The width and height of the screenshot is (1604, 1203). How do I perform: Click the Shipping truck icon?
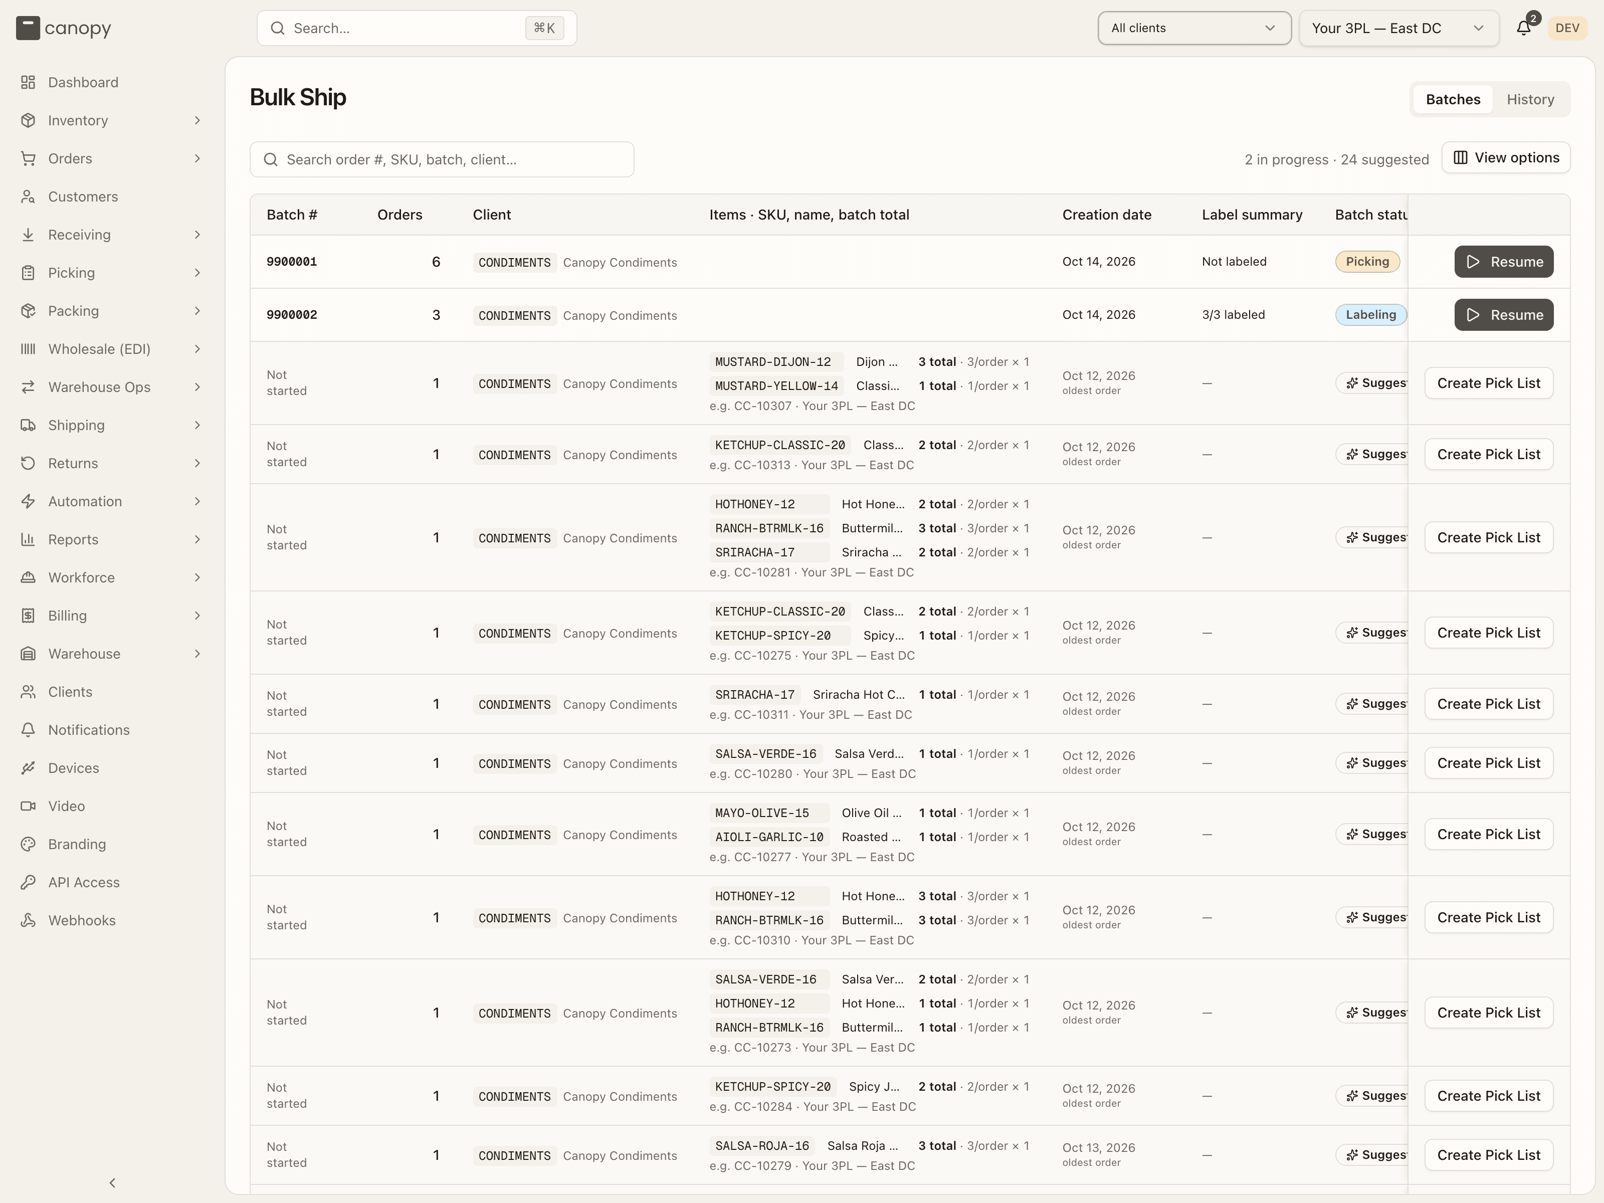(28, 425)
